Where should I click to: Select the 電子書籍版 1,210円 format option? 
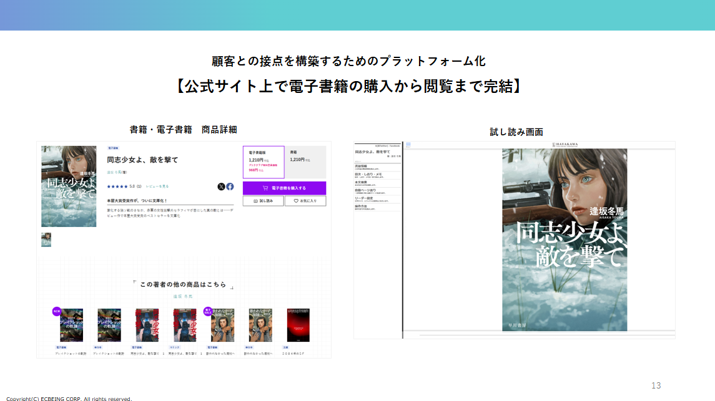264,162
